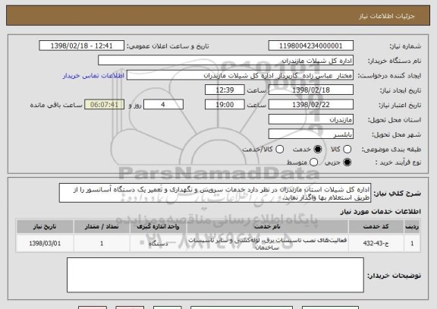Open the buyer contact info link
Viewport: 437px width, 309px height.
coord(93,76)
